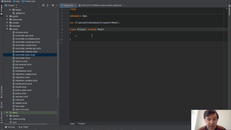Open console.stub file
This screenshot has height=130, width=231.
tap(22, 32)
